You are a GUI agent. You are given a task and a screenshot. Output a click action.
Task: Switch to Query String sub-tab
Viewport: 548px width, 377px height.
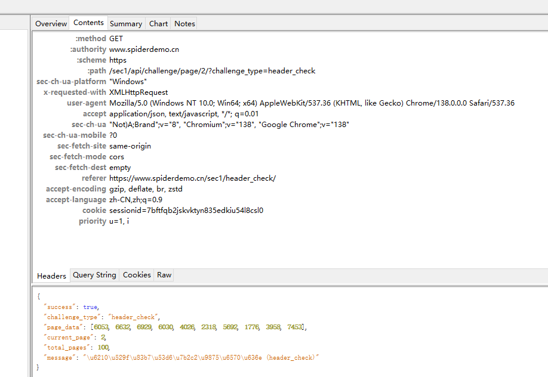[x=94, y=275]
